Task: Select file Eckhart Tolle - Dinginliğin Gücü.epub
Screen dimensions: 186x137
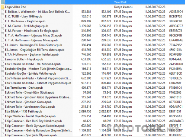Action: pyautogui.click(x=30, y=92)
